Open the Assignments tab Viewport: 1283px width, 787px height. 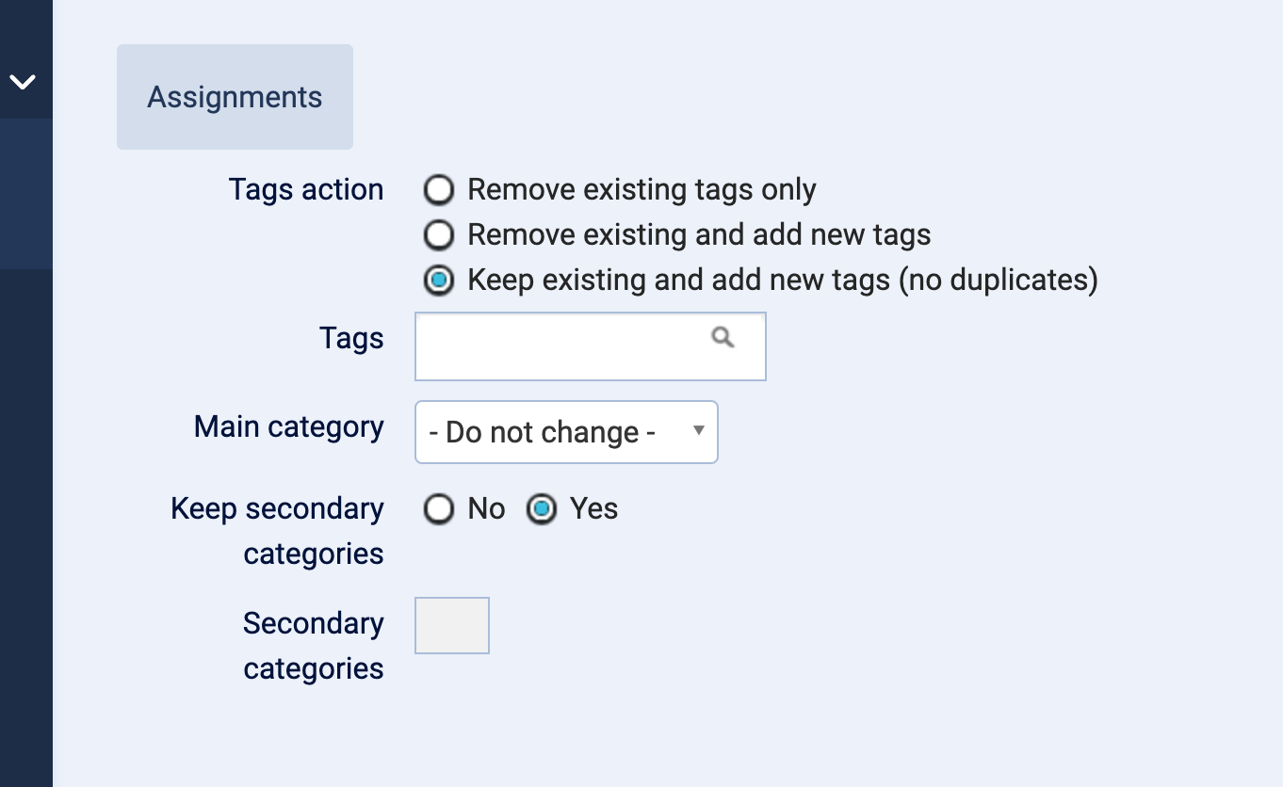[x=235, y=97]
